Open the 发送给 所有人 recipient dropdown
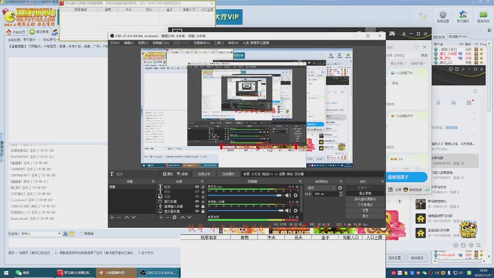Screen dimensions: 494x278 pos(41,234)
